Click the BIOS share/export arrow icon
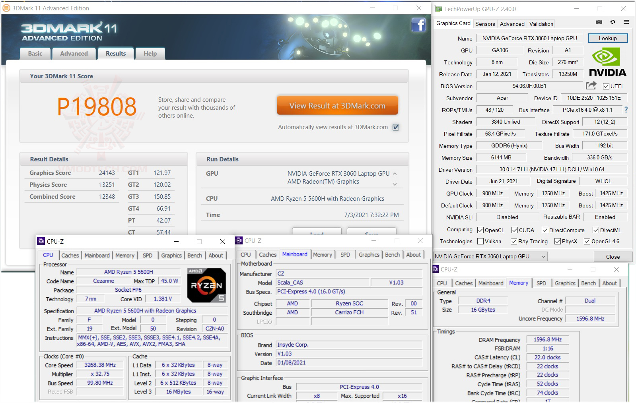Viewport: 636px width, 403px height. [591, 85]
